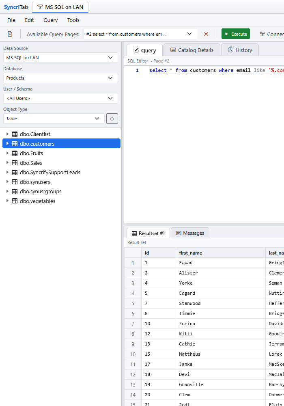Open the File menu

(x=11, y=20)
